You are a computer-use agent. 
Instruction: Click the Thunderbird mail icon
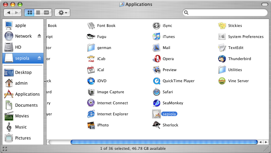pyautogui.click(x=222, y=59)
